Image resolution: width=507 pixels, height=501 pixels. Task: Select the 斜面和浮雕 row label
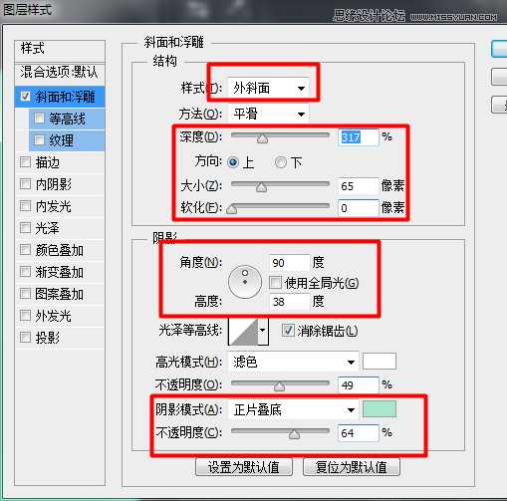(66, 97)
